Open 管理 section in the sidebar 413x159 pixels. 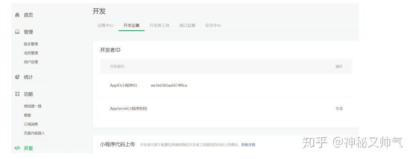[x=28, y=32]
